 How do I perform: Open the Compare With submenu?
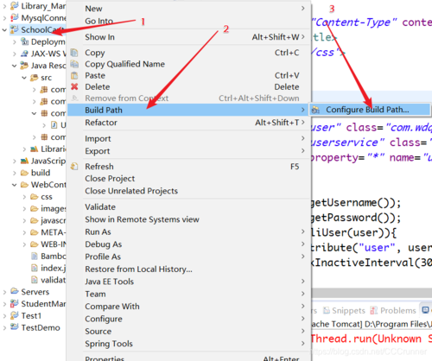189,307
